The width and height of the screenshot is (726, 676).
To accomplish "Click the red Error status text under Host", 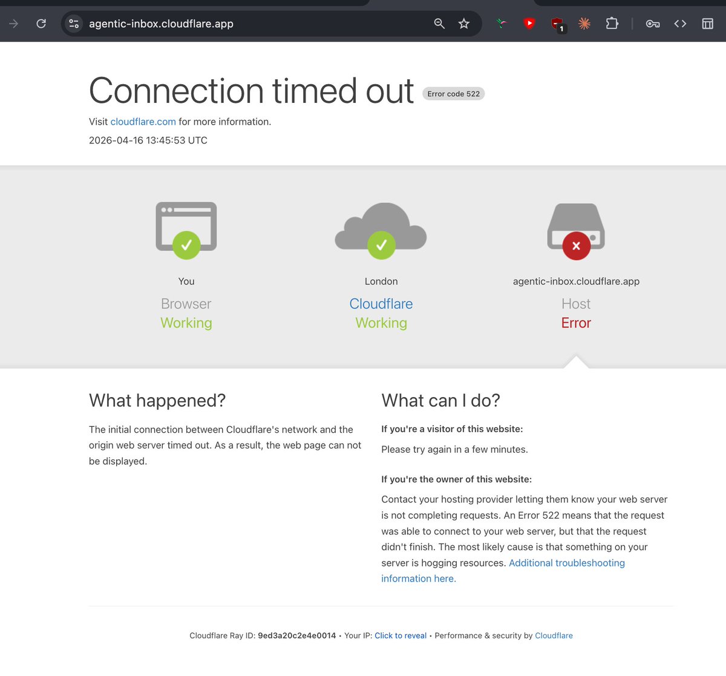I will 576,323.
